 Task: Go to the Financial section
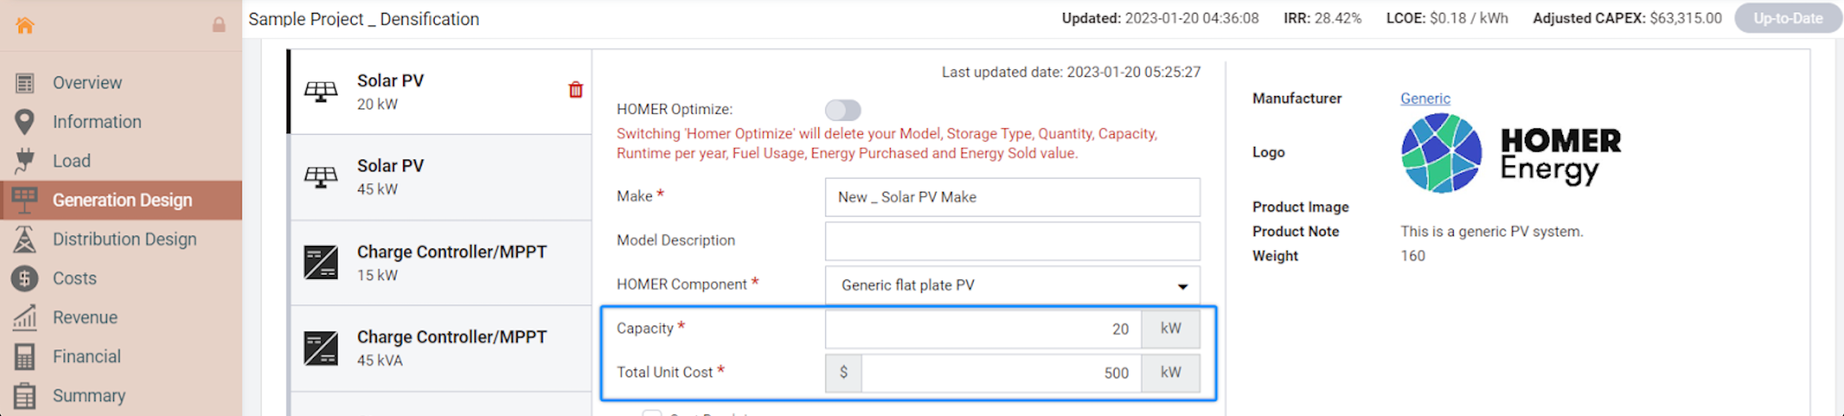tap(87, 357)
